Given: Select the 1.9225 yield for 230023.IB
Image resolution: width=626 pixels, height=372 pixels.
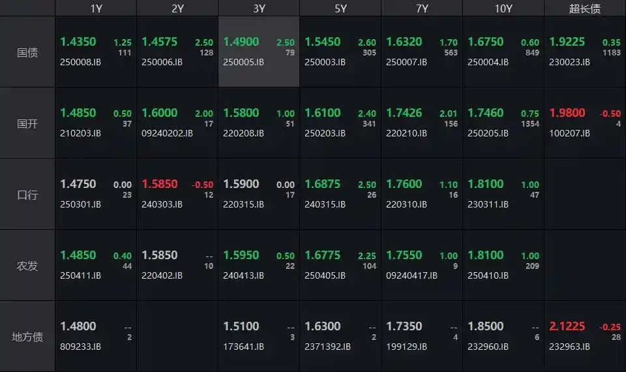Looking at the screenshot, I should coord(567,42).
